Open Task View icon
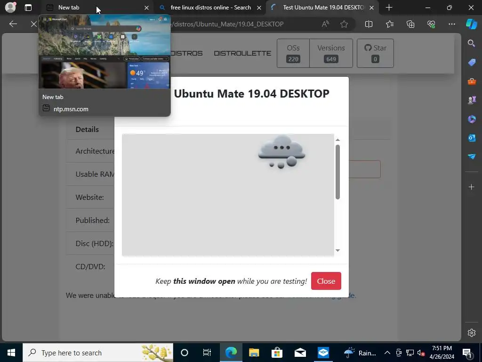This screenshot has height=362, width=482. (207, 353)
